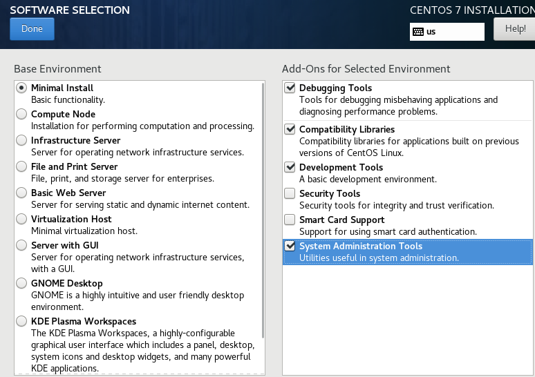
Task: Click the Base Environment list scrollbar
Action: click(x=263, y=207)
